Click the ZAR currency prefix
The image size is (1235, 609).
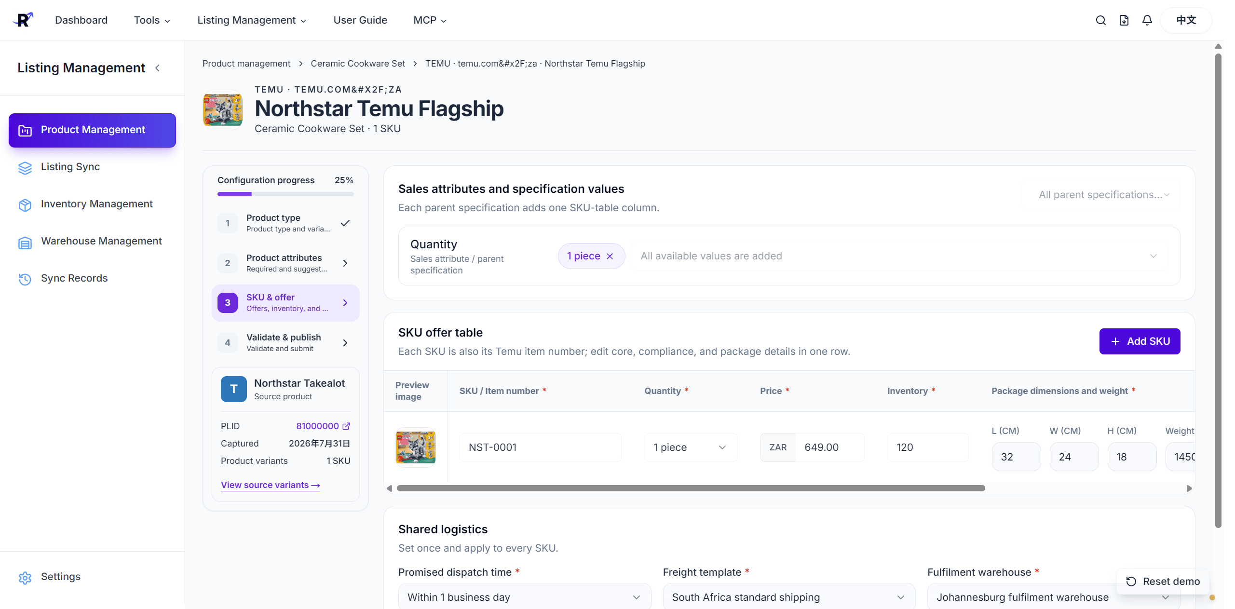pyautogui.click(x=778, y=447)
